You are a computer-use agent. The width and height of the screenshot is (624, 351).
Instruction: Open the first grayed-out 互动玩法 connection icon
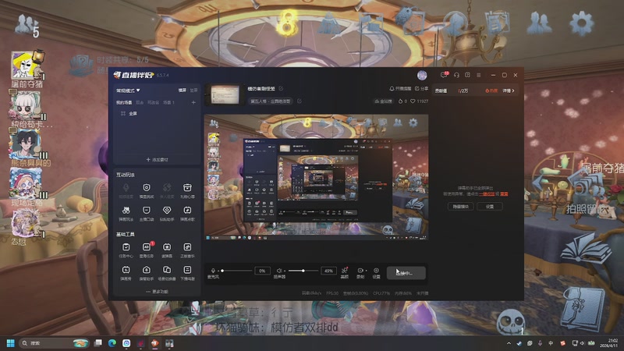tap(126, 188)
